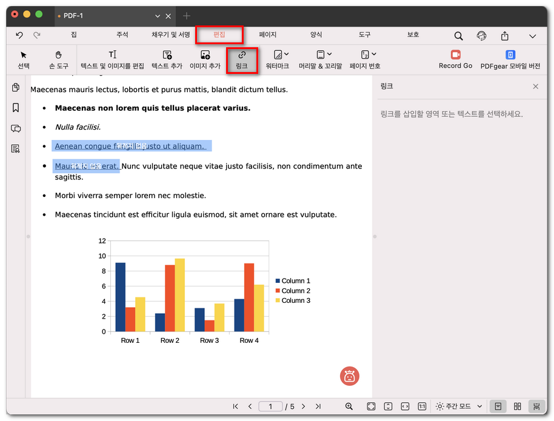The width and height of the screenshot is (554, 421).
Task: Go to the next page
Action: tap(304, 406)
